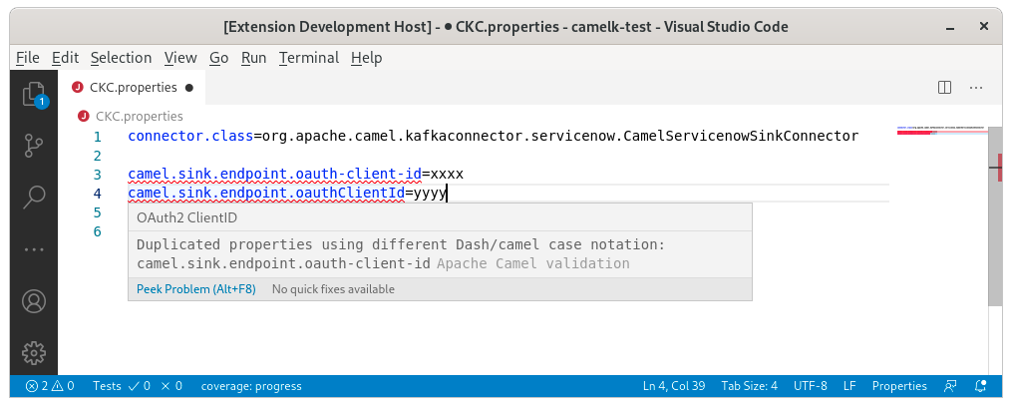
Task: Open the Source Control view
Action: (35, 146)
